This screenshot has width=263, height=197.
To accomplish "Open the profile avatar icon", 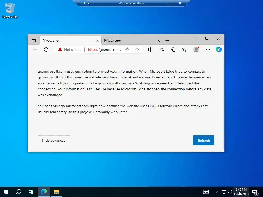I will click(196, 50).
